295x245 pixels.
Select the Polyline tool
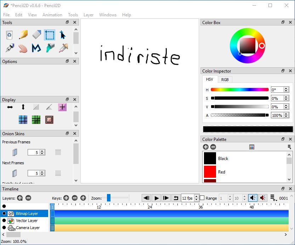(x=36, y=48)
